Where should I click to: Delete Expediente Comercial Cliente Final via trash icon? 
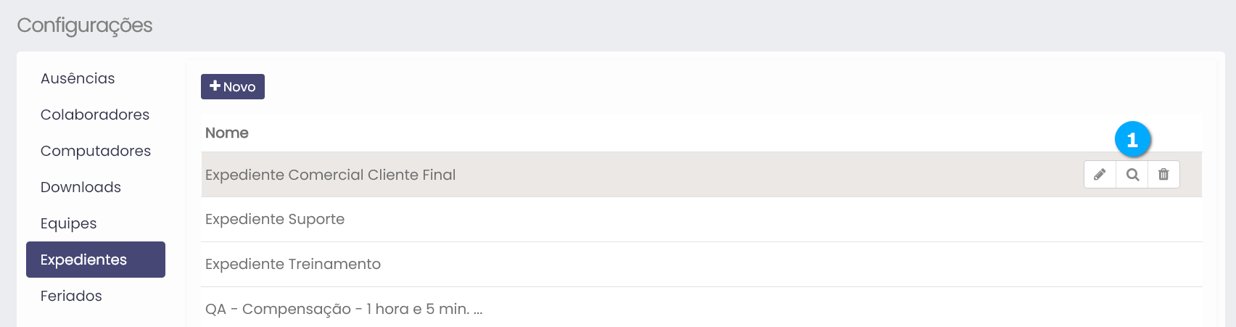click(x=1163, y=175)
